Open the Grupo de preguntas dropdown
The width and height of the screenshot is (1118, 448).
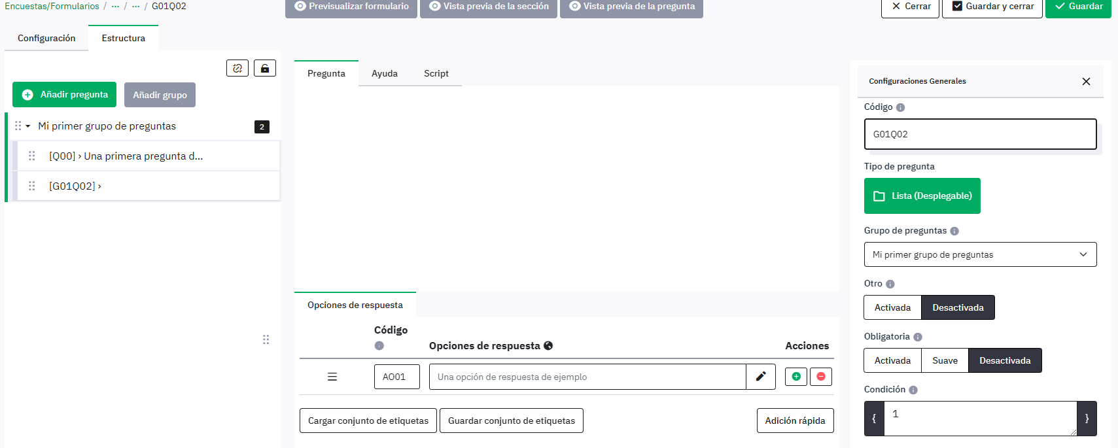point(980,254)
